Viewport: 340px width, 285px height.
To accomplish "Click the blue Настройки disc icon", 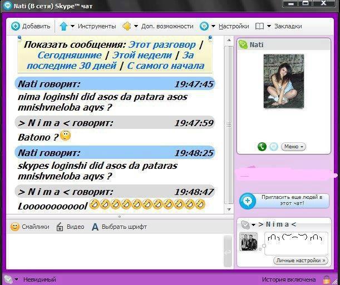I will 204,26.
